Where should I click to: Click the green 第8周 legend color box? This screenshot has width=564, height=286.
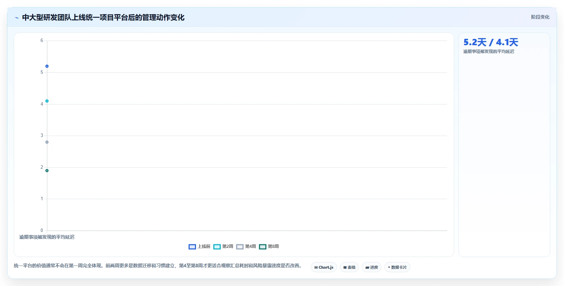click(x=262, y=247)
